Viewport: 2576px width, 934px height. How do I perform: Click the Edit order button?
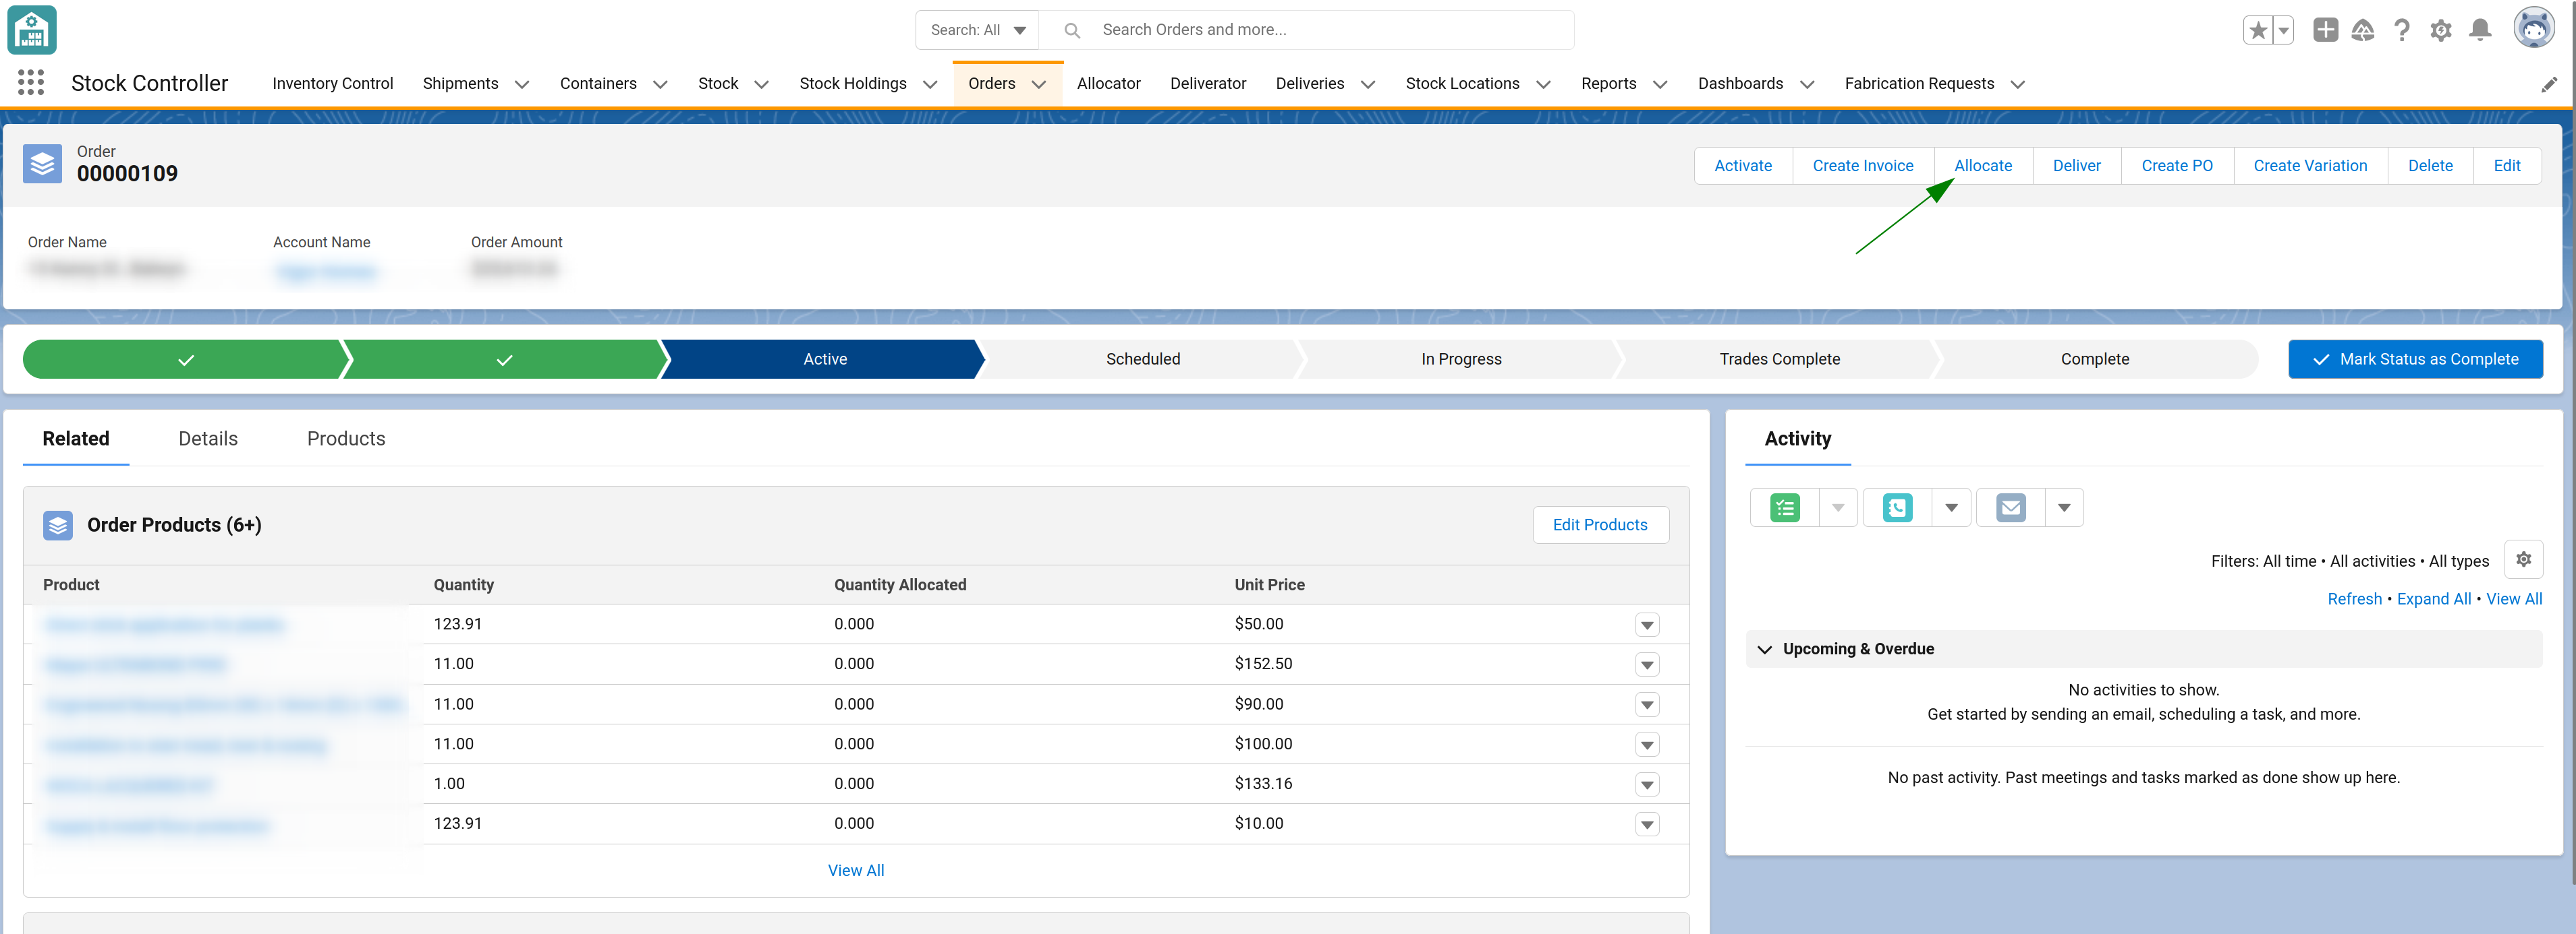pos(2507,166)
